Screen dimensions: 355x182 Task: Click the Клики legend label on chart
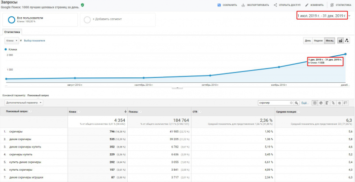click(13, 49)
